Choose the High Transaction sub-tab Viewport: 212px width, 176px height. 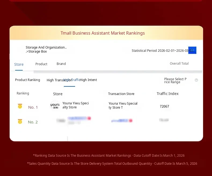(x=59, y=80)
